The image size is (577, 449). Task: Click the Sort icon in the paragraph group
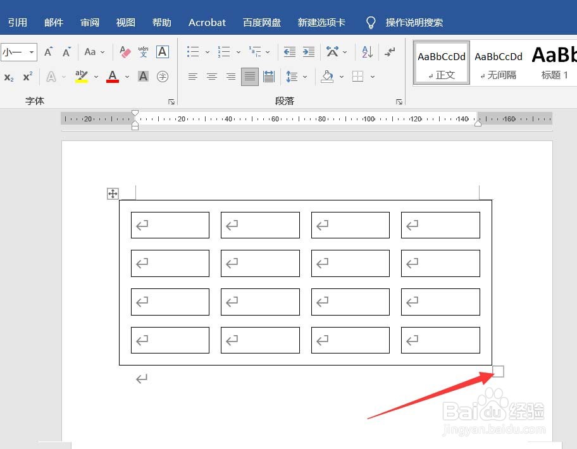tap(367, 52)
